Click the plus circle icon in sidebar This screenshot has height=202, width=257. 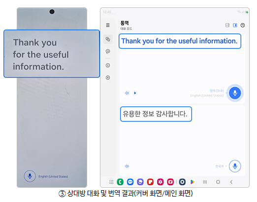point(108,77)
